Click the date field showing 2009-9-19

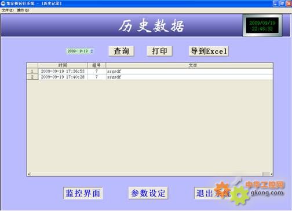[x=78, y=51]
